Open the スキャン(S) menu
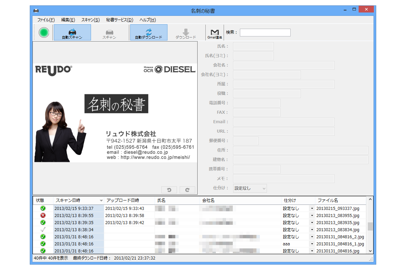 coord(91,20)
